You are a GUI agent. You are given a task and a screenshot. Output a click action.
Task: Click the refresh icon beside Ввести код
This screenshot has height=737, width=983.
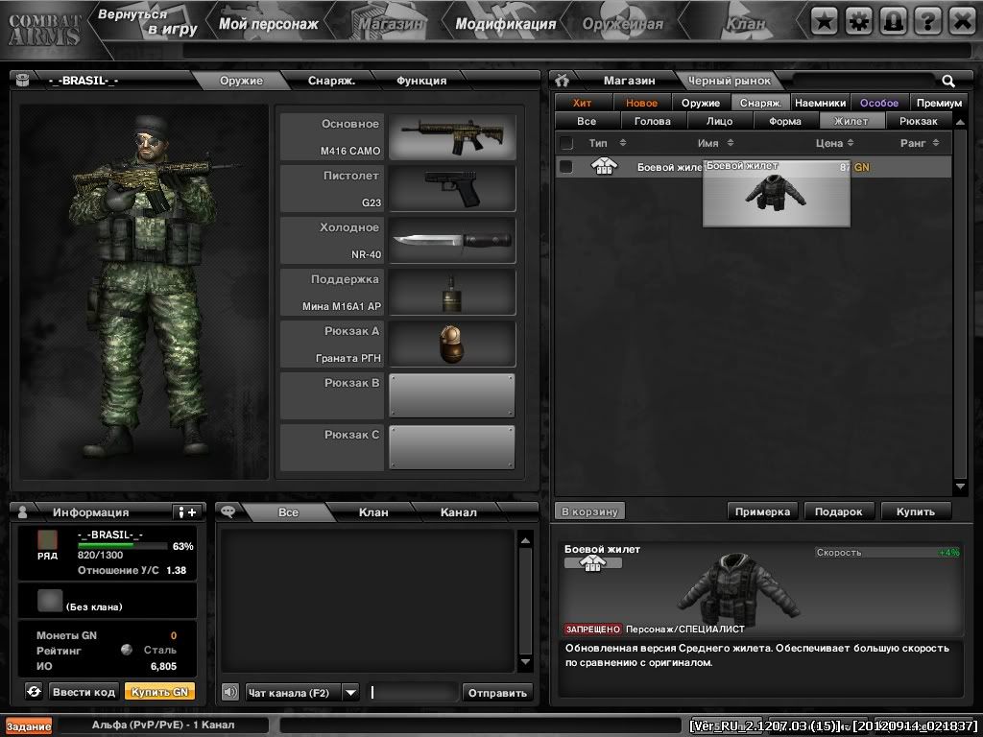point(35,692)
